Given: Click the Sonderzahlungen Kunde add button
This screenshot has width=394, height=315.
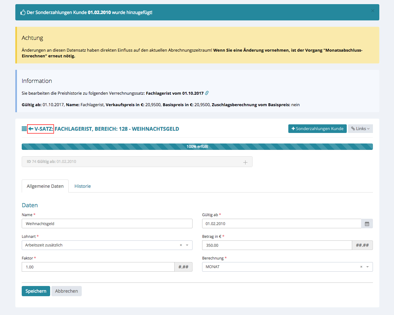Looking at the screenshot, I should coord(317,129).
